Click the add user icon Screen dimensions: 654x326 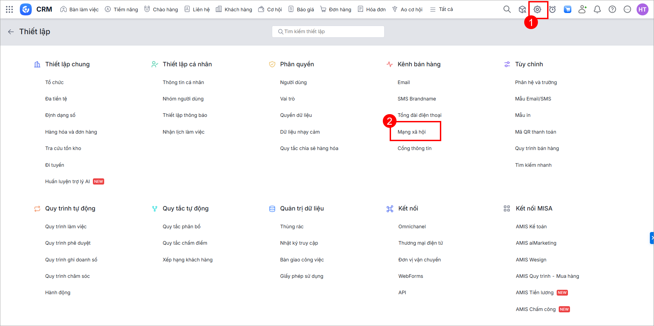tap(582, 10)
